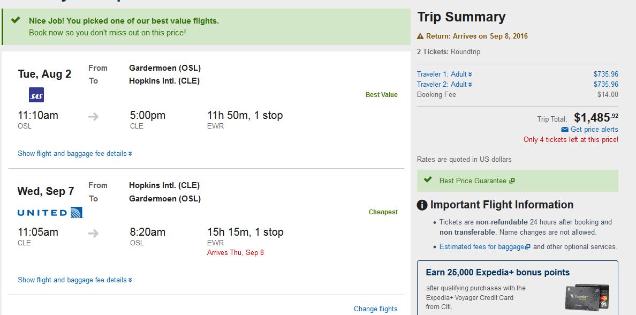This screenshot has width=636, height=315.
Task: Open the Change flights link
Action: click(376, 309)
